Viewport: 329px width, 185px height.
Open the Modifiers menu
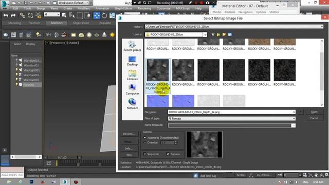pos(83,8)
